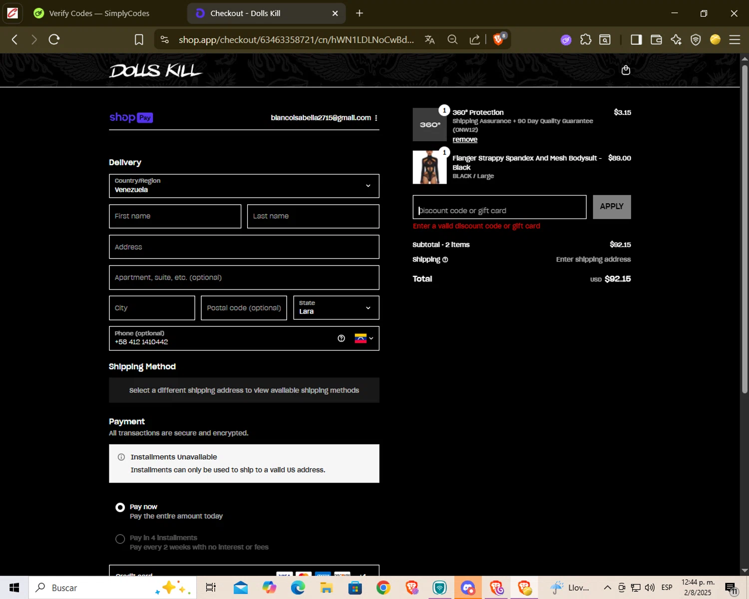The height and width of the screenshot is (599, 749).
Task: Click the discount code or gift card field
Action: pos(499,207)
